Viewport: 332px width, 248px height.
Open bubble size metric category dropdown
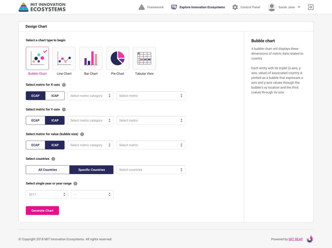(x=90, y=145)
